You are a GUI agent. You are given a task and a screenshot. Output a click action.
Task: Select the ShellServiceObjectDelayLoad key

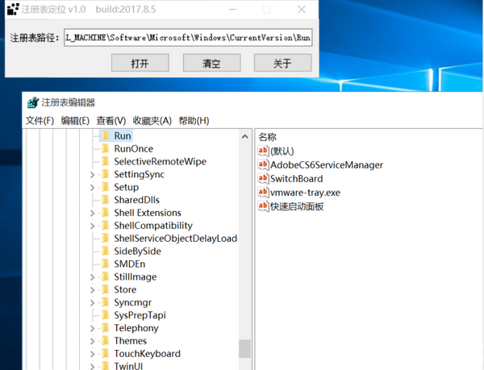[x=175, y=239]
